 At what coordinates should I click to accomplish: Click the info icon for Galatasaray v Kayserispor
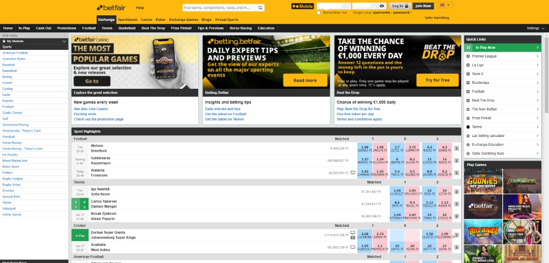[457, 161]
